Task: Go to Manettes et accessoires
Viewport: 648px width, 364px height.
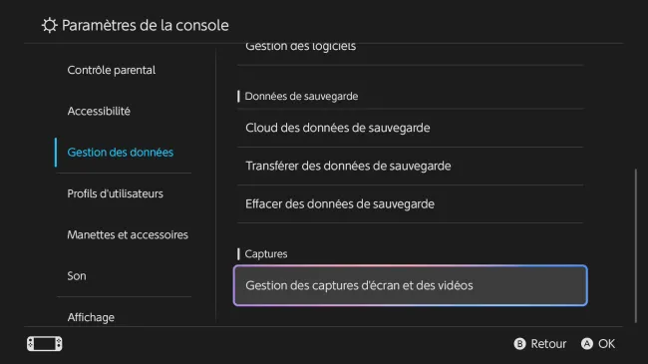Action: click(x=128, y=234)
